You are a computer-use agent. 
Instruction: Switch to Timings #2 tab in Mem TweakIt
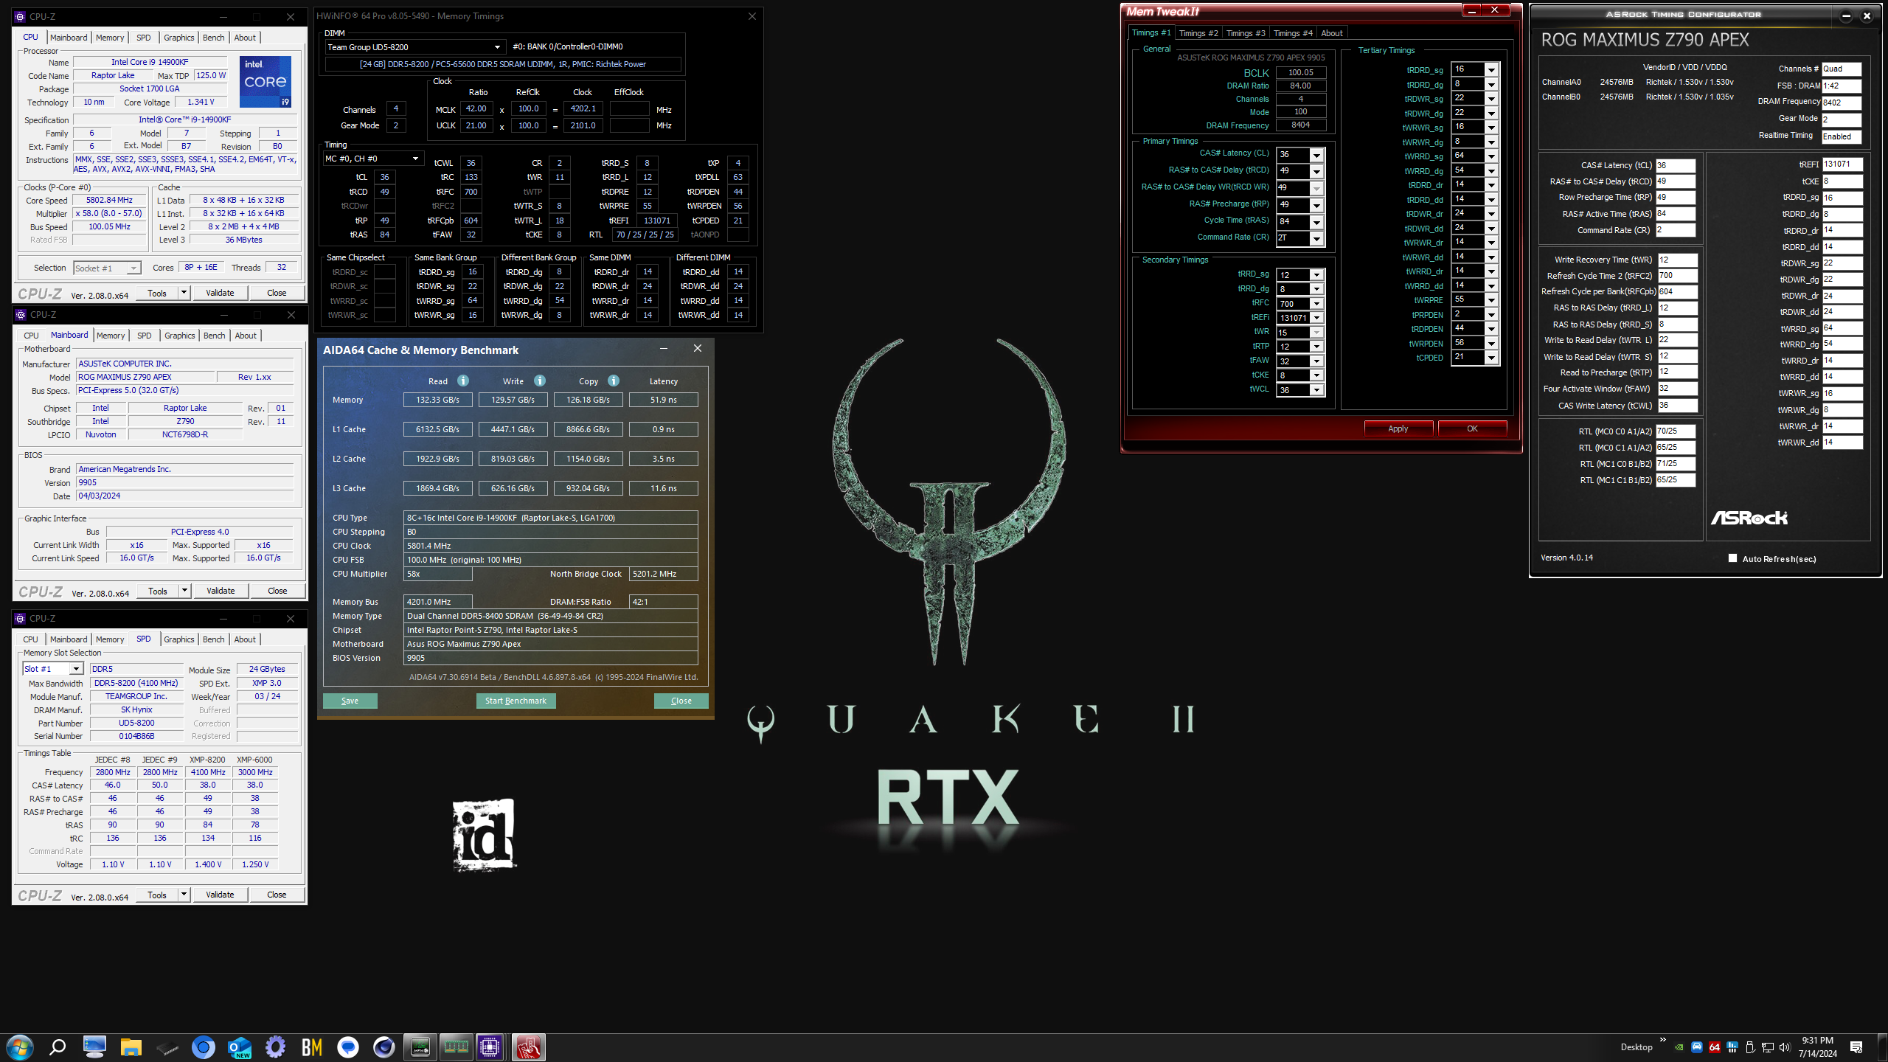[1198, 33]
